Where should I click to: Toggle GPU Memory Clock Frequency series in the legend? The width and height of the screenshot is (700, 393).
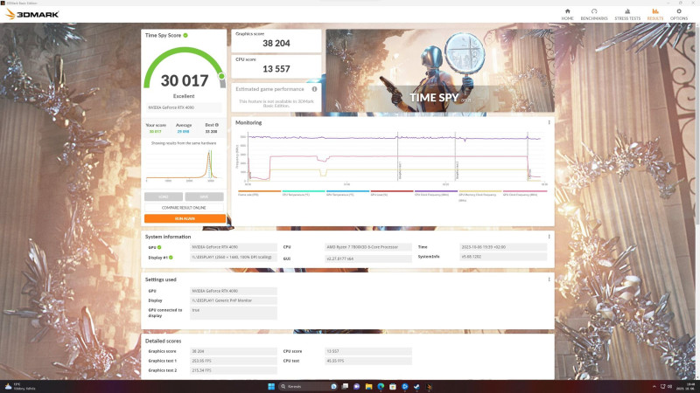click(x=479, y=195)
